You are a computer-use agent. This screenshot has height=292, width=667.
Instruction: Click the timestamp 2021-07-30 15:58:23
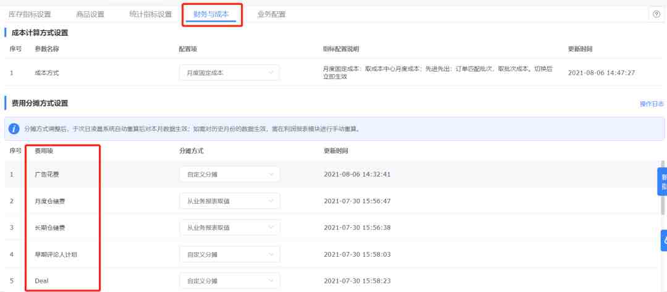pyautogui.click(x=358, y=281)
